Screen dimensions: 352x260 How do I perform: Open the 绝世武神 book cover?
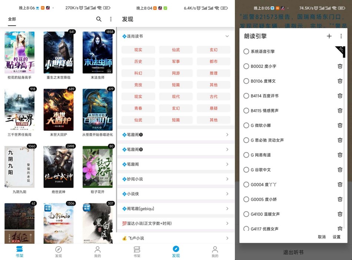click(x=59, y=167)
